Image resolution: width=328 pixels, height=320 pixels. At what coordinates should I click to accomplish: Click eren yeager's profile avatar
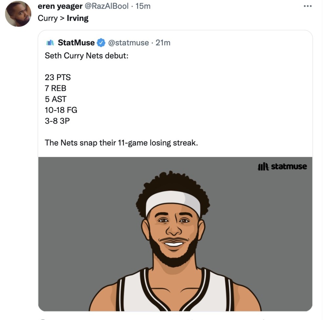[18, 14]
